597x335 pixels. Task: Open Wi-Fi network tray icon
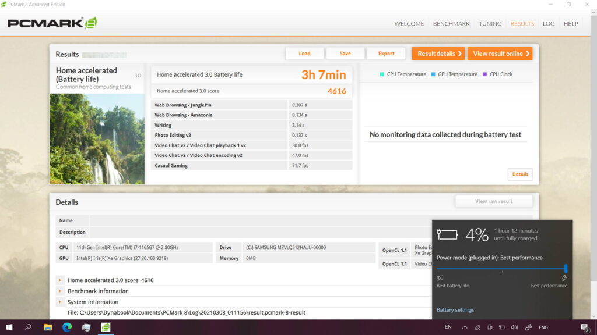click(477, 327)
